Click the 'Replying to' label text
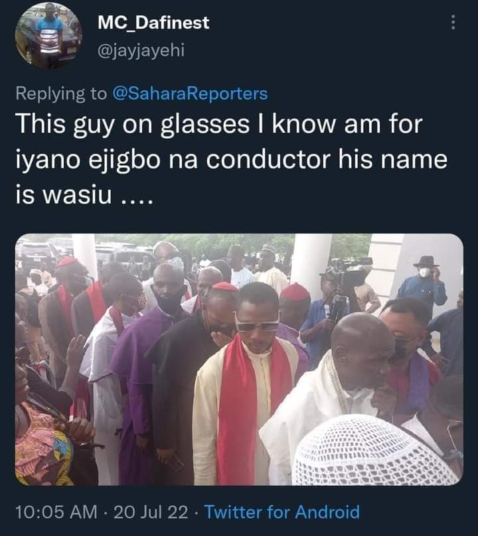Screen dimensions: 478x536 point(61,94)
